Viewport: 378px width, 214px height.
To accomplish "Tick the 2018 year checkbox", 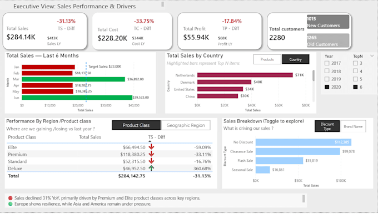I will (327, 71).
